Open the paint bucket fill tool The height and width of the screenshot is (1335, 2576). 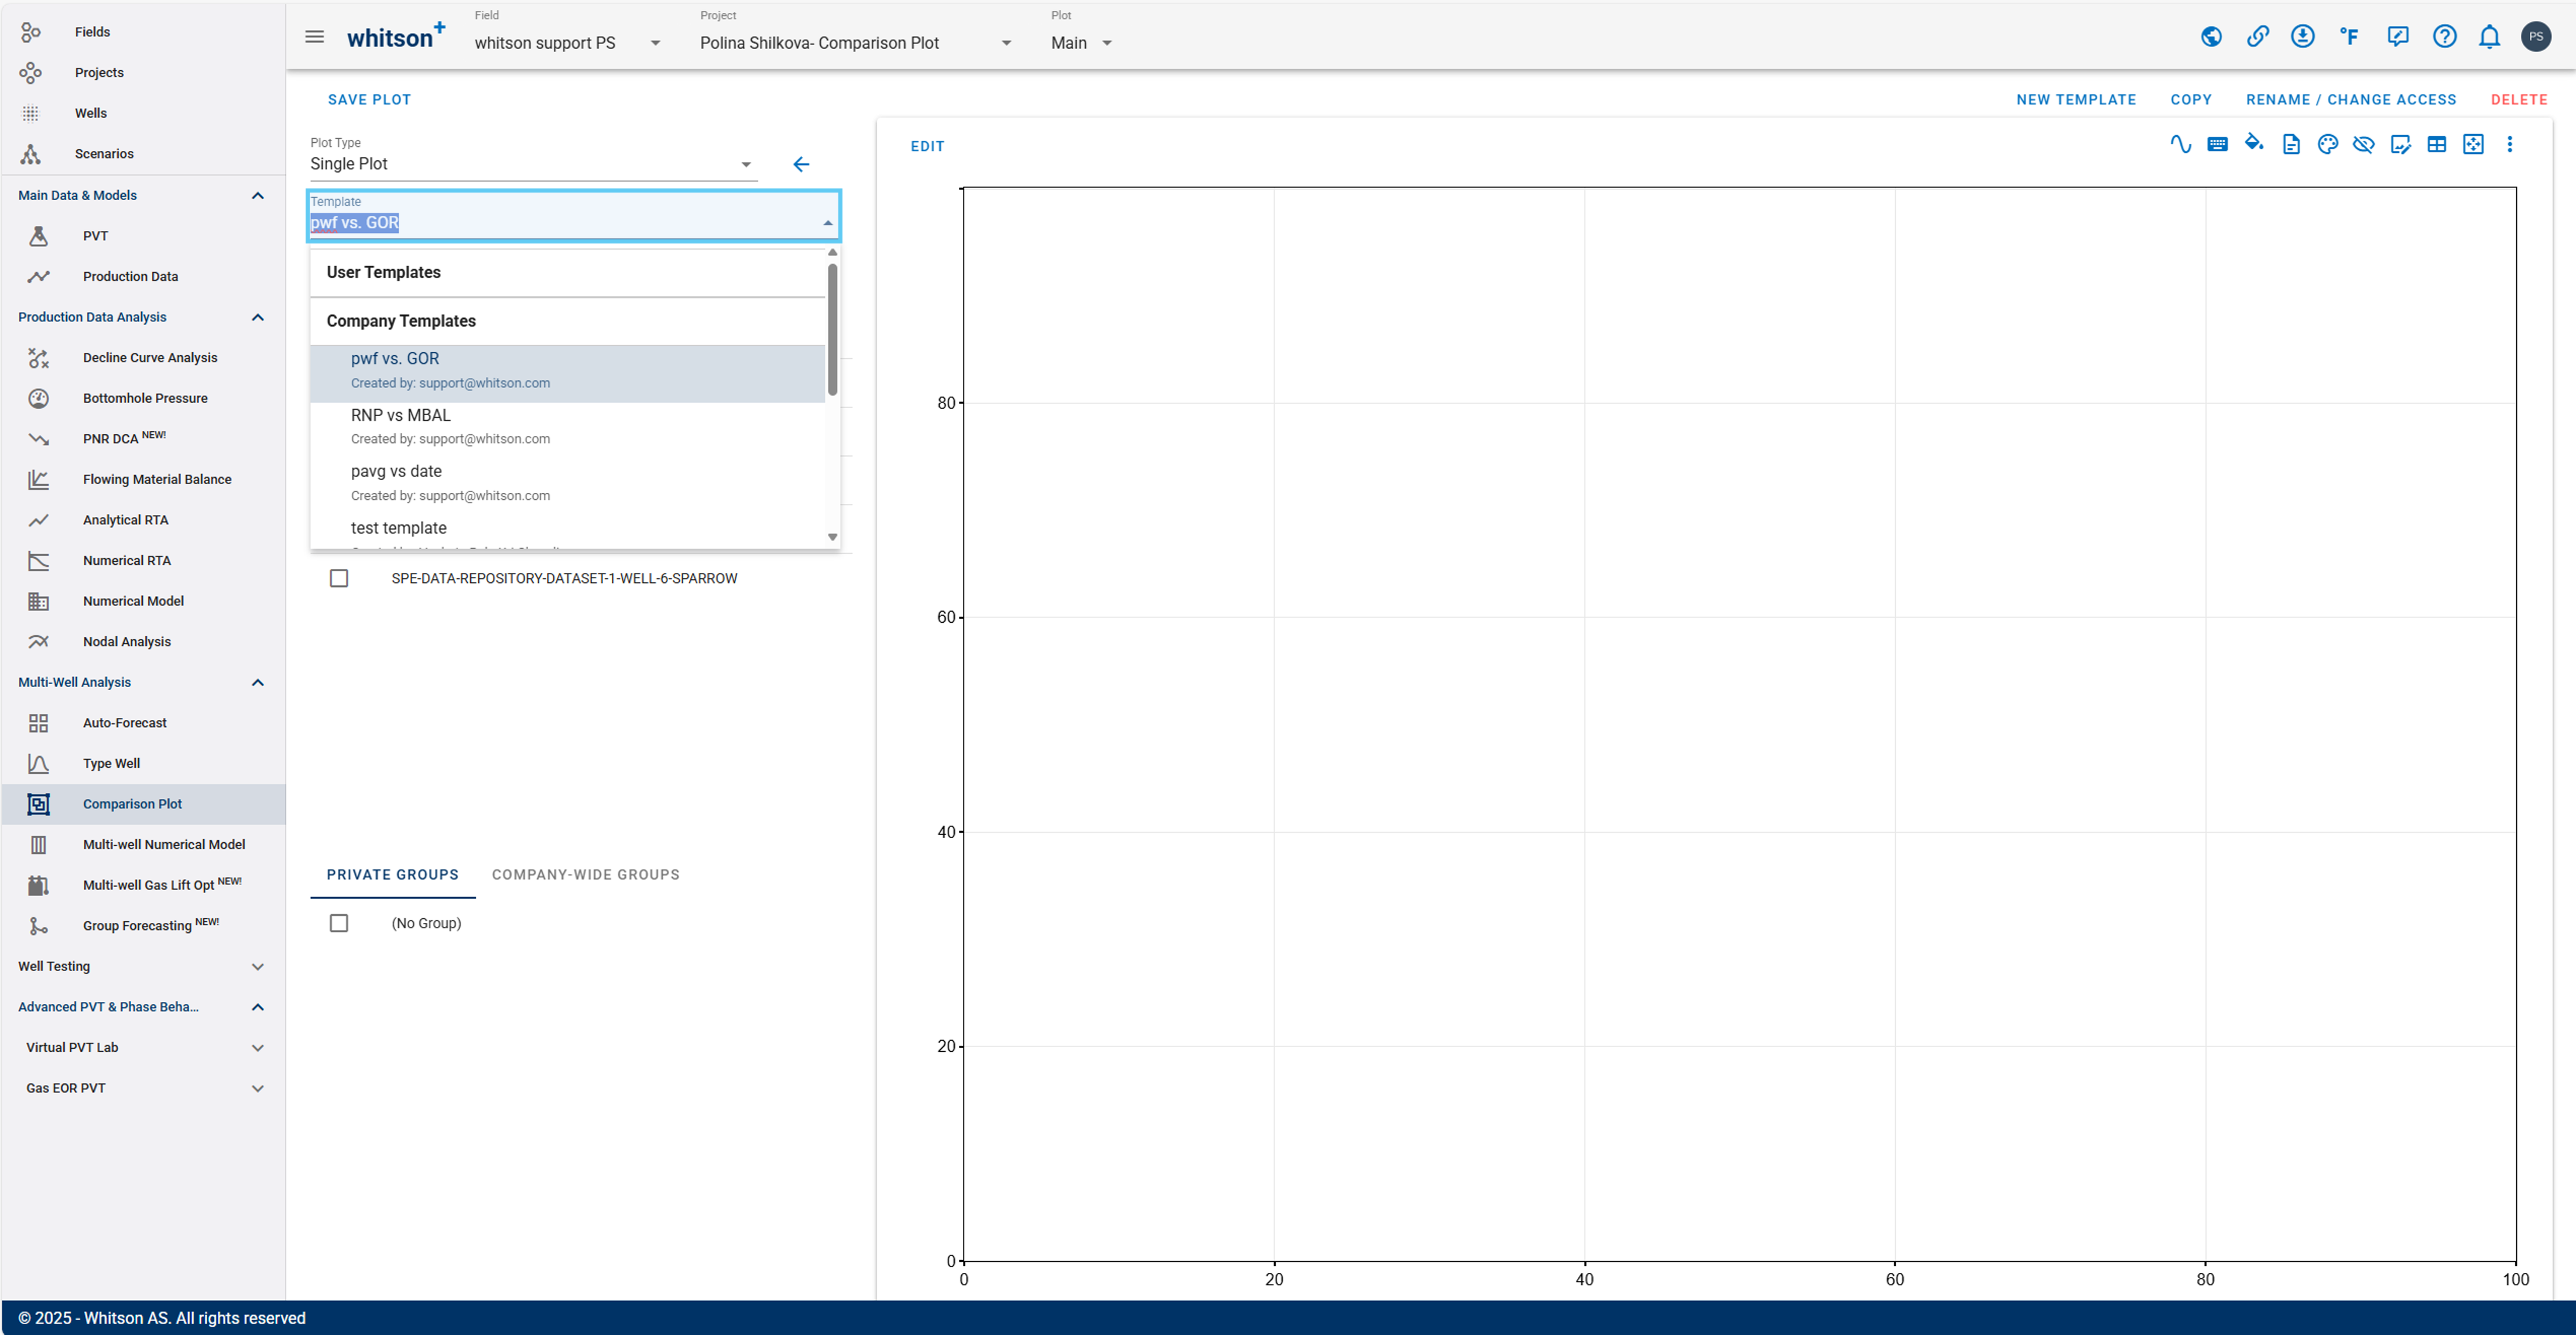[2254, 143]
